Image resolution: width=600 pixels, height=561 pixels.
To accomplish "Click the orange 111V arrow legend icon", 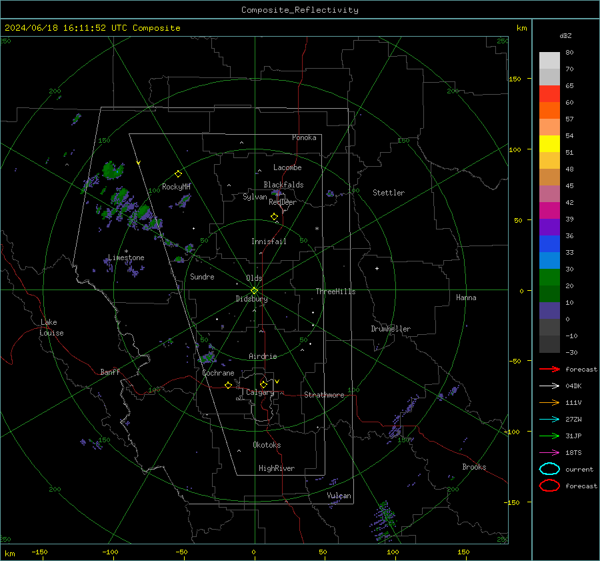I will [549, 402].
